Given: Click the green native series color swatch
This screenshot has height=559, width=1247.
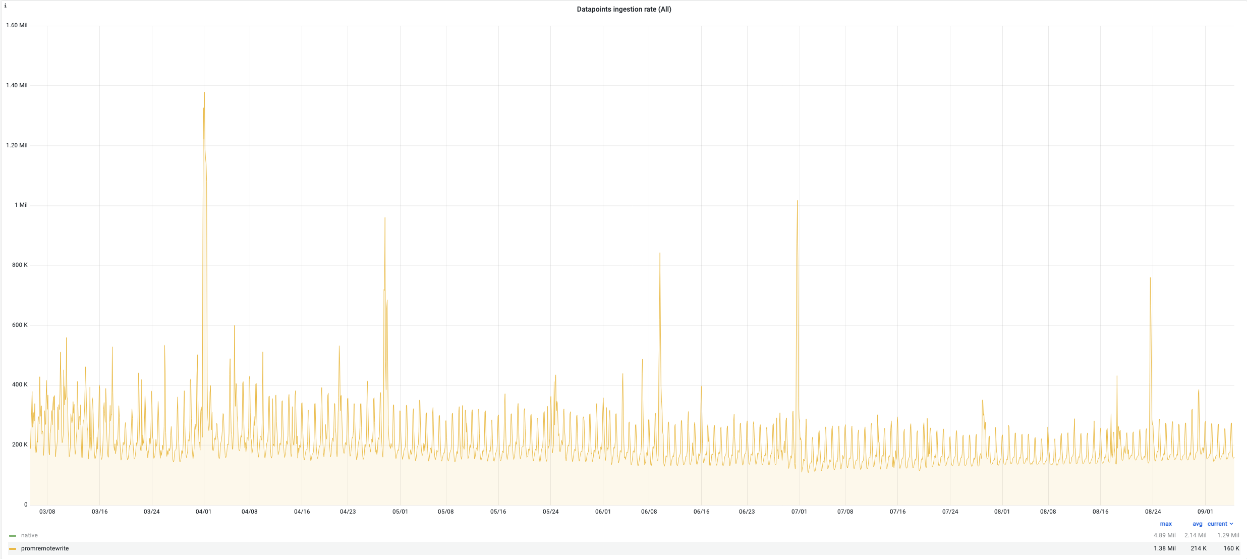Looking at the screenshot, I should click(x=13, y=536).
